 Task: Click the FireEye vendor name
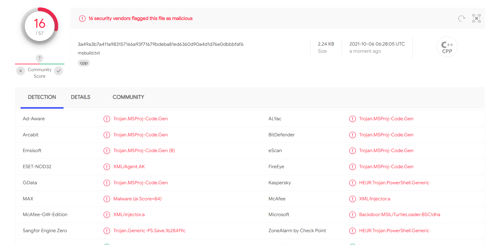(276, 167)
